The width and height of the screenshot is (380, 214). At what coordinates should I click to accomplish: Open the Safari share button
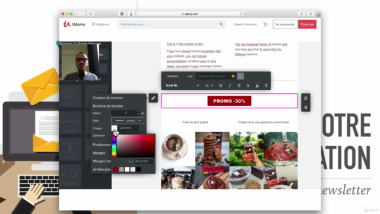[x=302, y=14]
